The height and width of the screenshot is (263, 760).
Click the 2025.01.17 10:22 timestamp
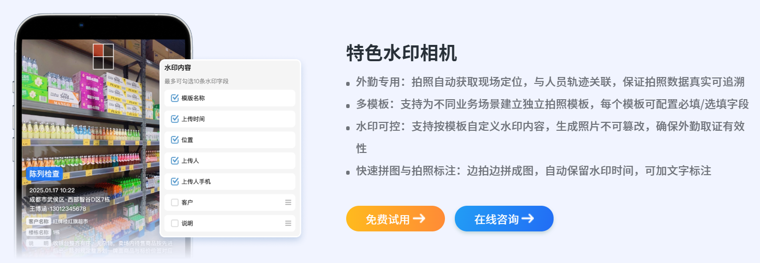point(52,190)
